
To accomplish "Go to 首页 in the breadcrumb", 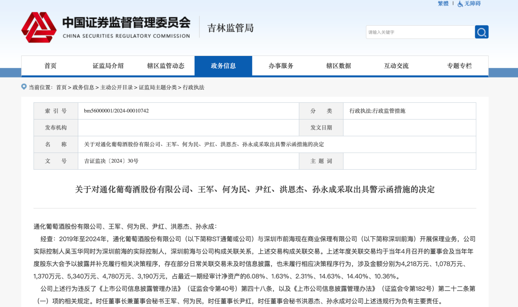I will [x=61, y=88].
